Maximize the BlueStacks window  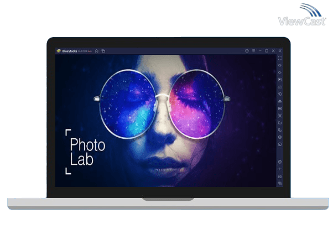tap(267, 51)
